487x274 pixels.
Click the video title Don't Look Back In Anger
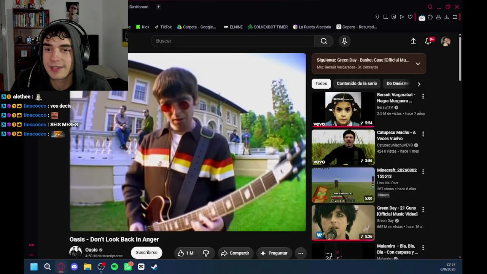pos(114,239)
